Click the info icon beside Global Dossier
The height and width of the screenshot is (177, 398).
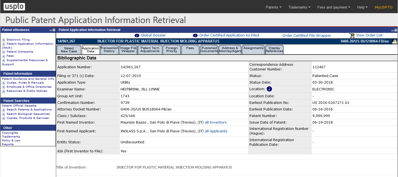tap(137, 35)
